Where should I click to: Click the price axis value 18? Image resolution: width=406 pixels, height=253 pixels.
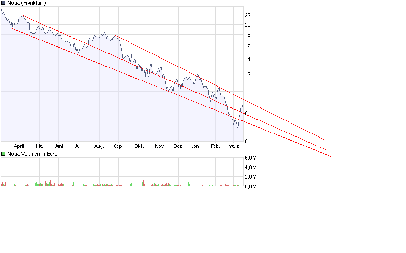pos(247,35)
